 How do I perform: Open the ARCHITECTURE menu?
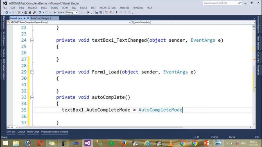[x=108, y=8]
